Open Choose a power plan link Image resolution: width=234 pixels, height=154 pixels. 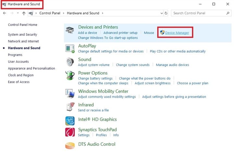[x=192, y=83]
